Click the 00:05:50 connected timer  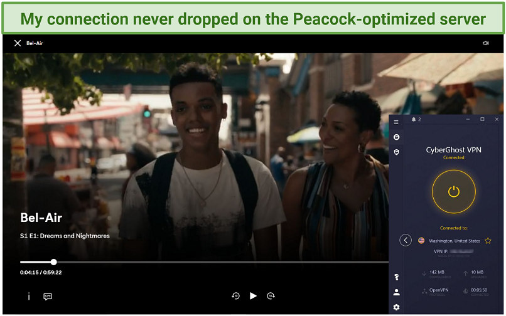[479, 290]
